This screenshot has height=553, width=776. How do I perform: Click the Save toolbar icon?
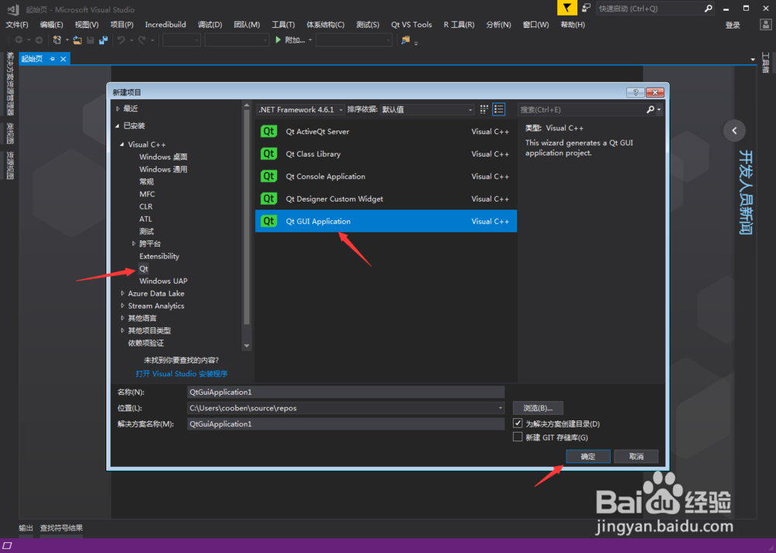[x=90, y=40]
